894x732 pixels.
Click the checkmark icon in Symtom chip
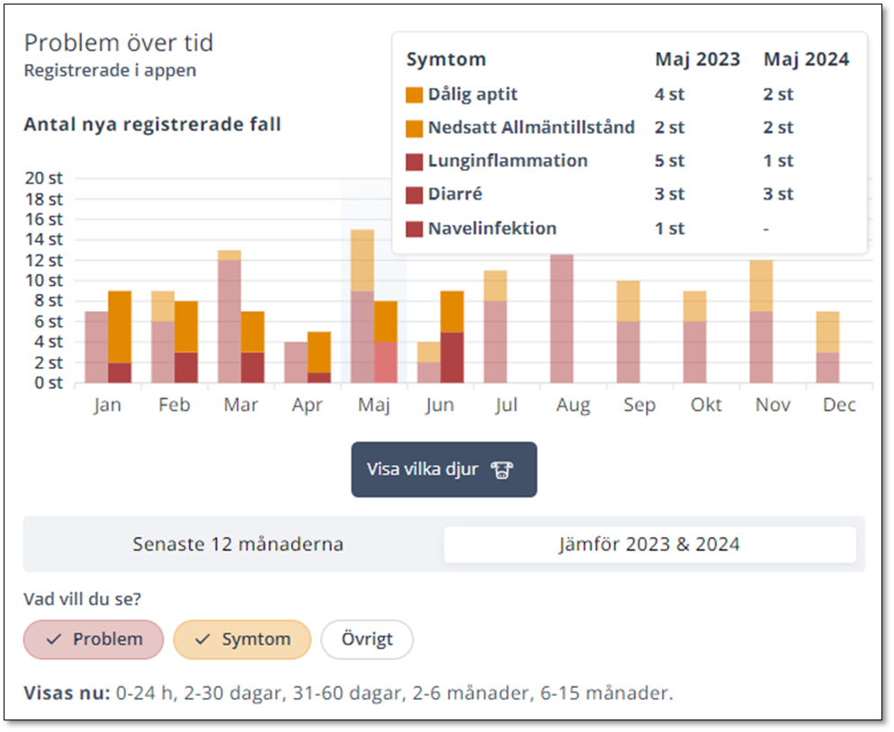pos(203,639)
